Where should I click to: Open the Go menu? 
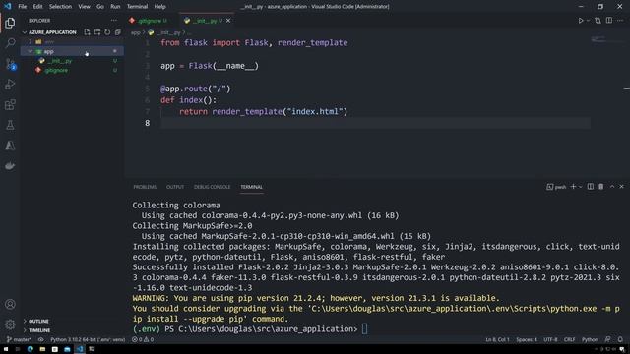click(100, 7)
